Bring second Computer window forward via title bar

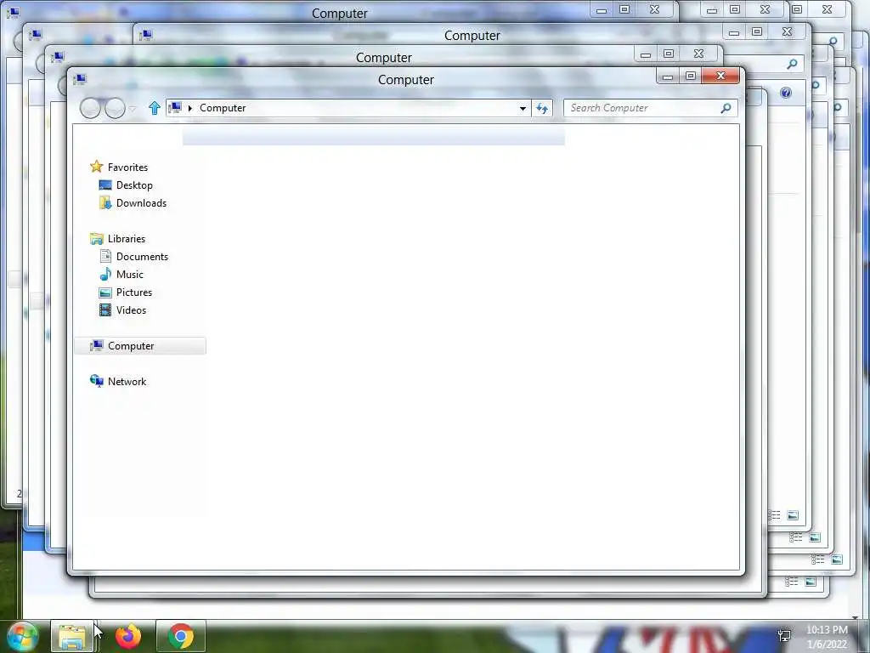point(383,57)
